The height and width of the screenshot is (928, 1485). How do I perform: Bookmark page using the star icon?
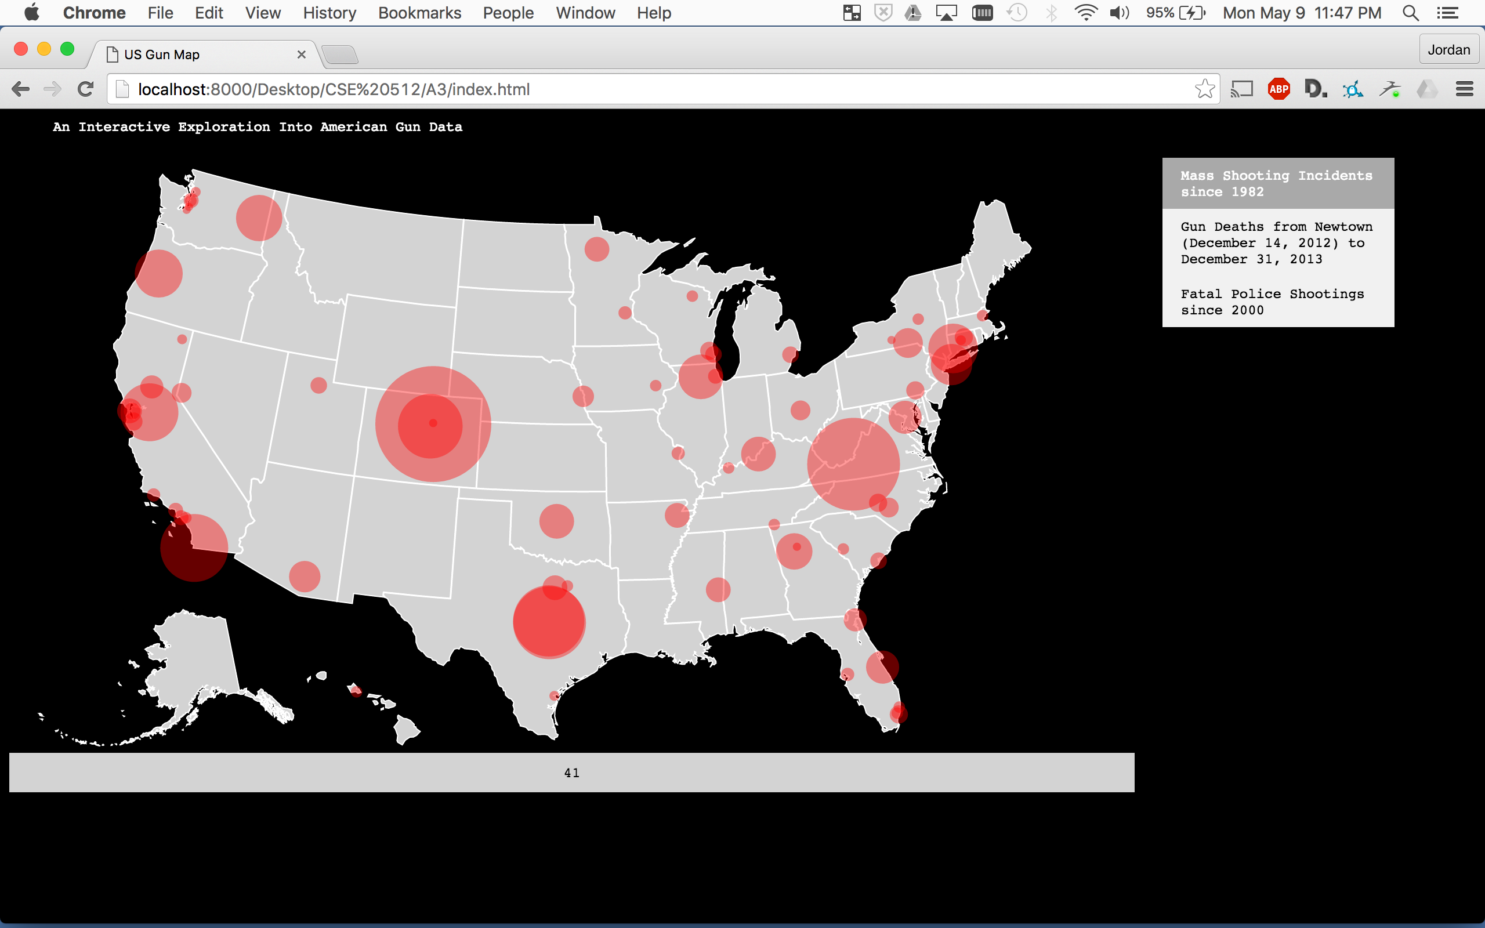[1205, 89]
